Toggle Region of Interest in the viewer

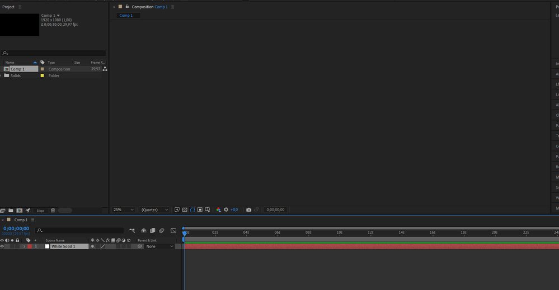pos(200,210)
